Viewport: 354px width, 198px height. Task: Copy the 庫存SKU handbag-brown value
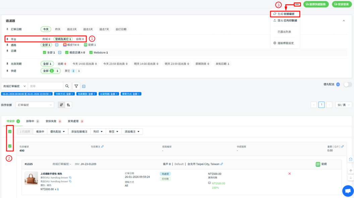[70, 177]
